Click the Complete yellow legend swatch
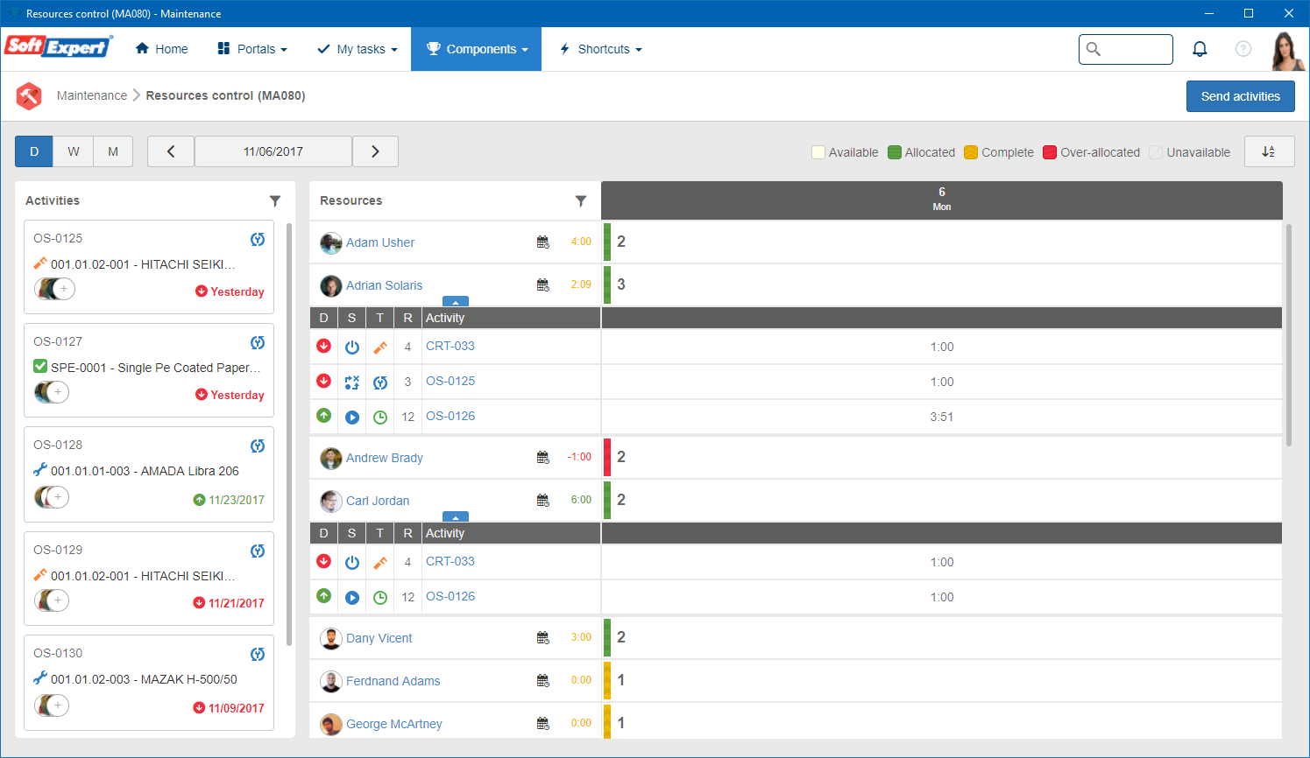The image size is (1310, 758). pos(971,152)
